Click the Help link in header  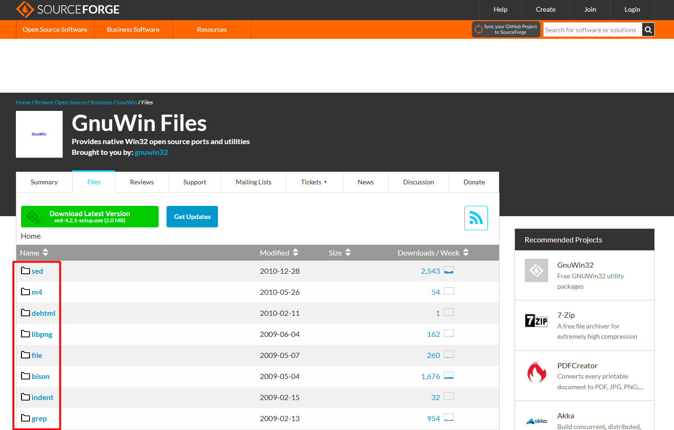coord(500,9)
